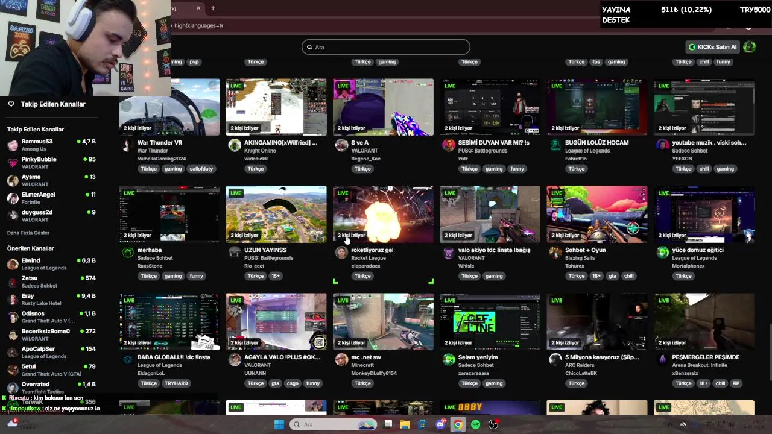The image size is (772, 434).
Task: Open ELmerAngel channel in followed list
Action: (x=51, y=198)
